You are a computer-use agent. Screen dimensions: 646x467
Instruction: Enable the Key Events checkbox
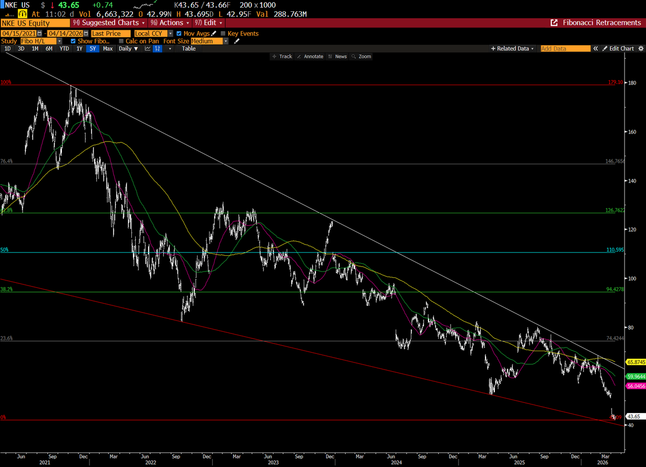(223, 33)
